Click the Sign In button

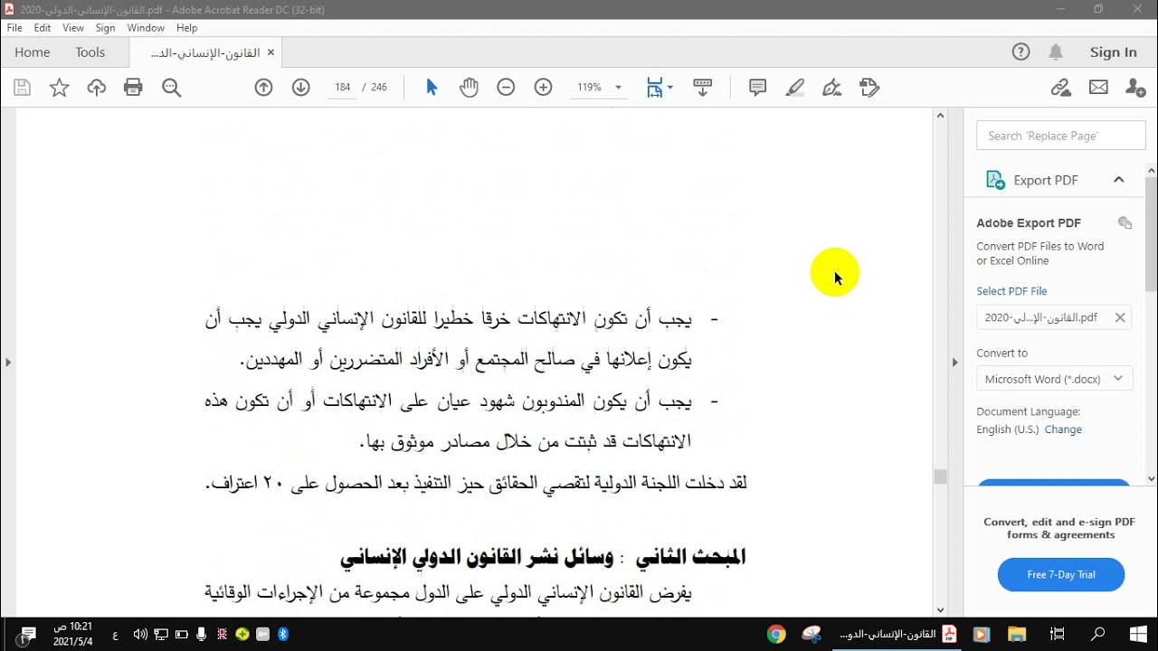coord(1114,52)
